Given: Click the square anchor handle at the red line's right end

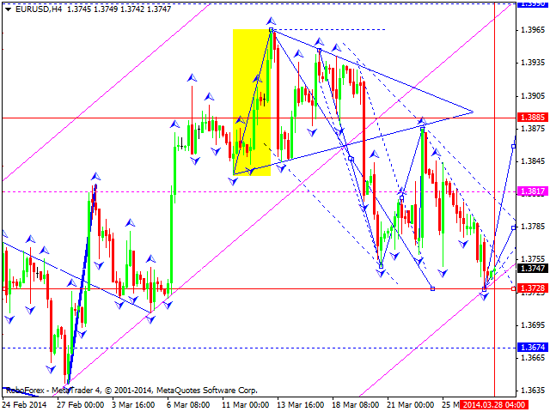Looking at the screenshot, I should [x=514, y=288].
